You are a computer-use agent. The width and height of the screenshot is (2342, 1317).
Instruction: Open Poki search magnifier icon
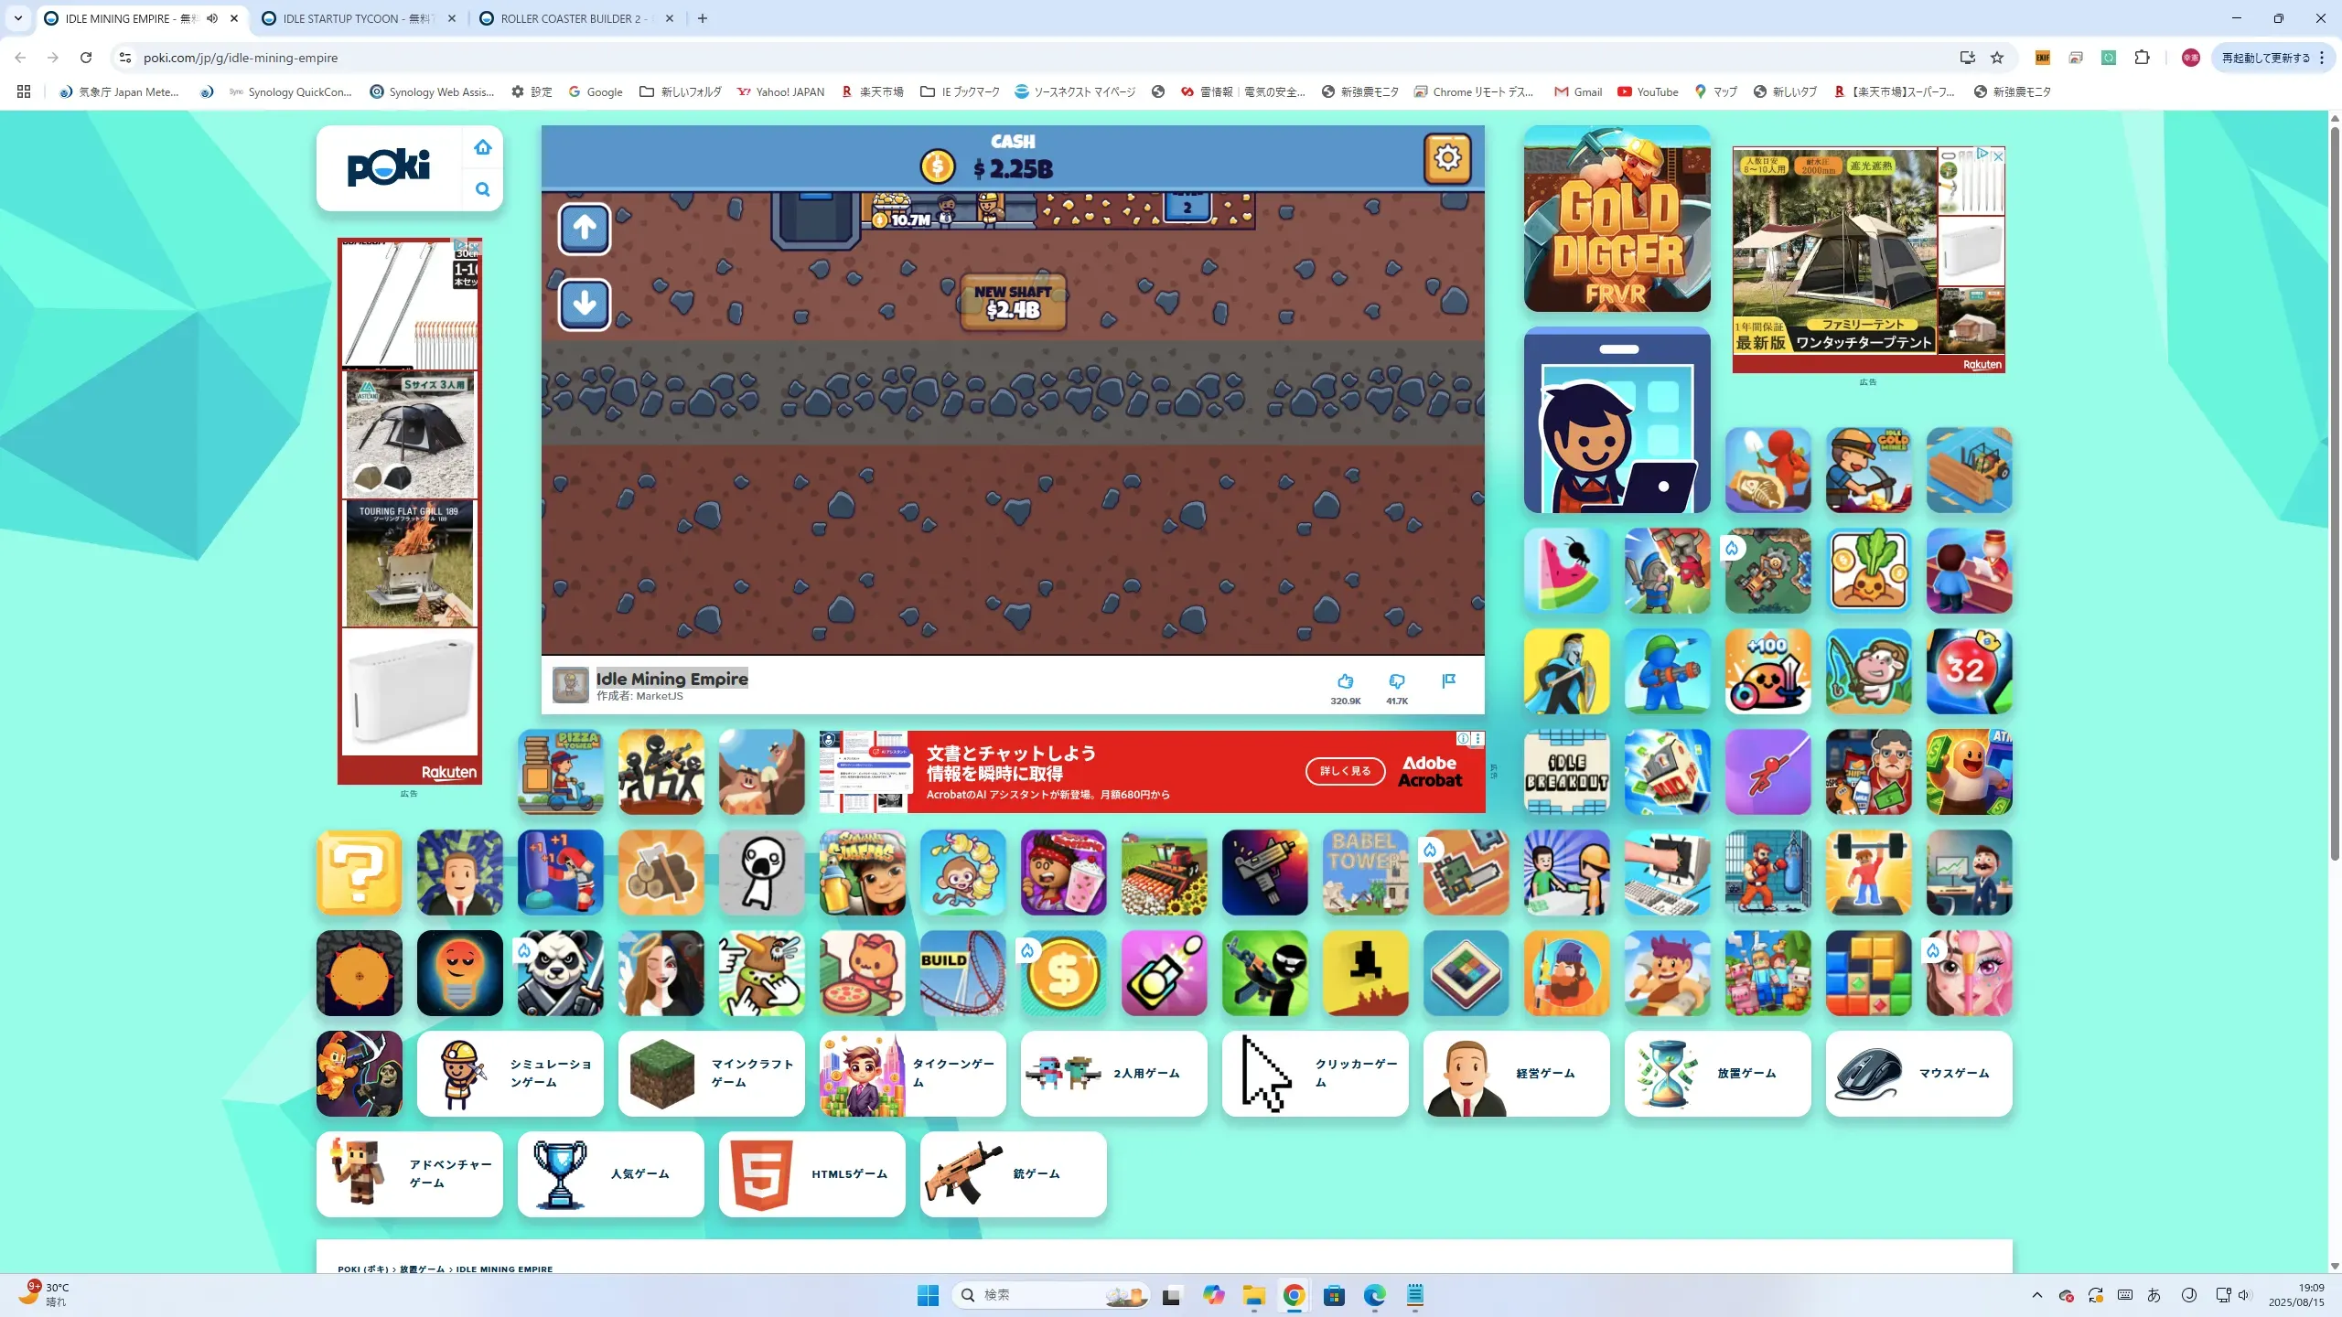tap(483, 189)
